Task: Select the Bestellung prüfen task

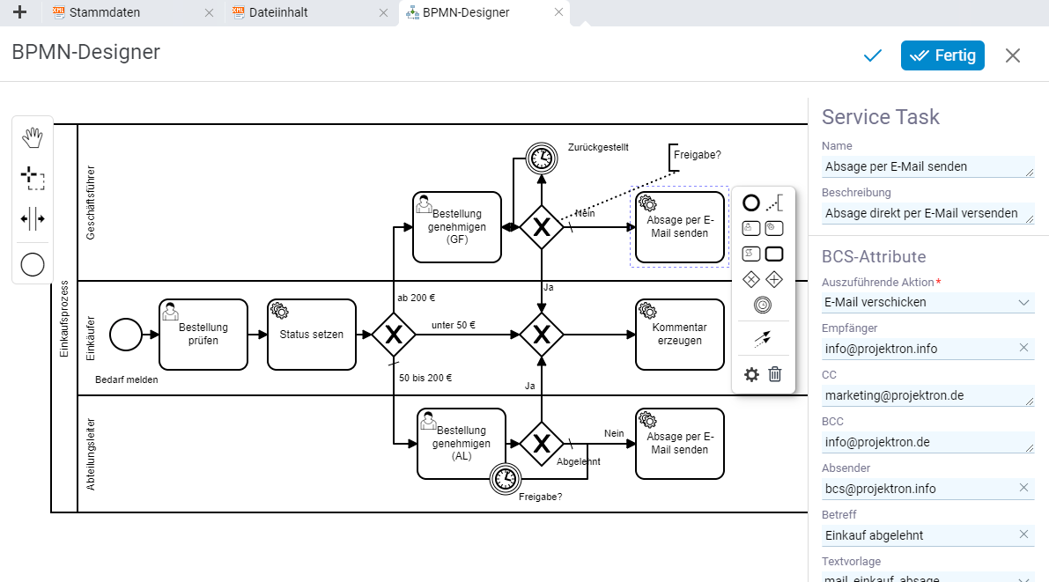Action: click(x=203, y=335)
